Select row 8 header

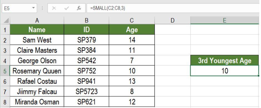tap(5, 102)
